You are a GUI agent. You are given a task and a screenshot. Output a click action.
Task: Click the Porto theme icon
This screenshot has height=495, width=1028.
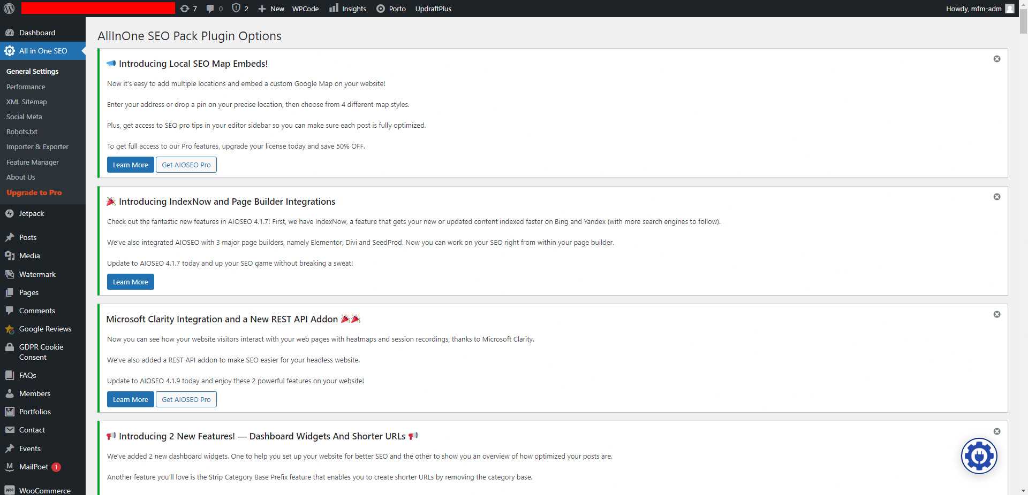[381, 9]
